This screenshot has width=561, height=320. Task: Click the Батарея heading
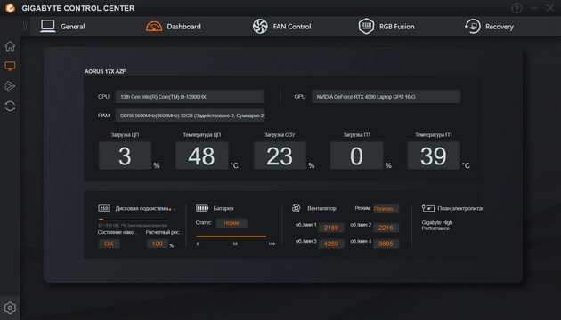click(x=224, y=208)
